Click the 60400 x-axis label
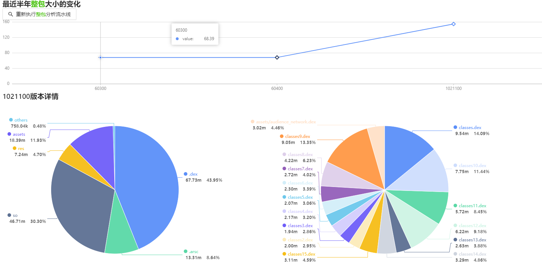 click(x=277, y=89)
